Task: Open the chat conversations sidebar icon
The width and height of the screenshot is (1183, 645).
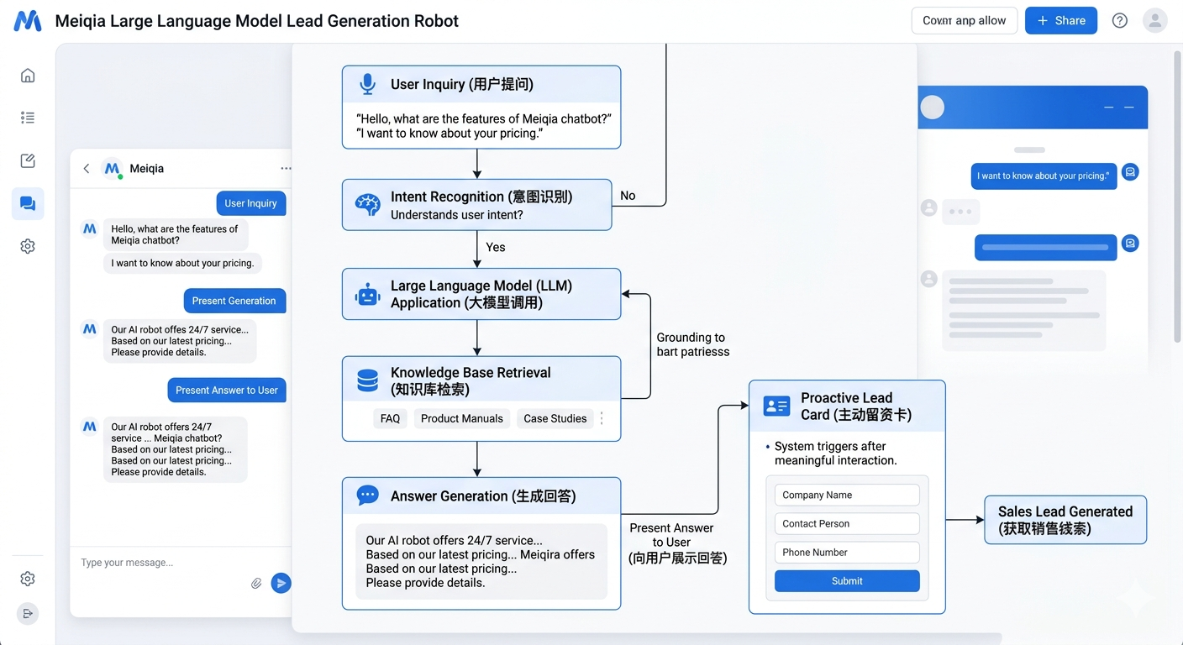Action: (28, 204)
